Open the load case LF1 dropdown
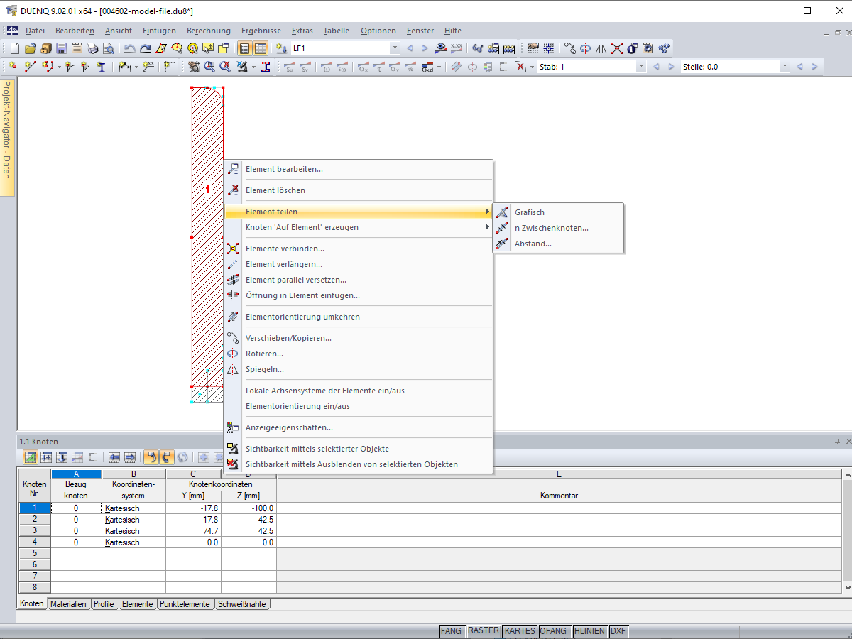This screenshot has width=852, height=639. point(395,48)
